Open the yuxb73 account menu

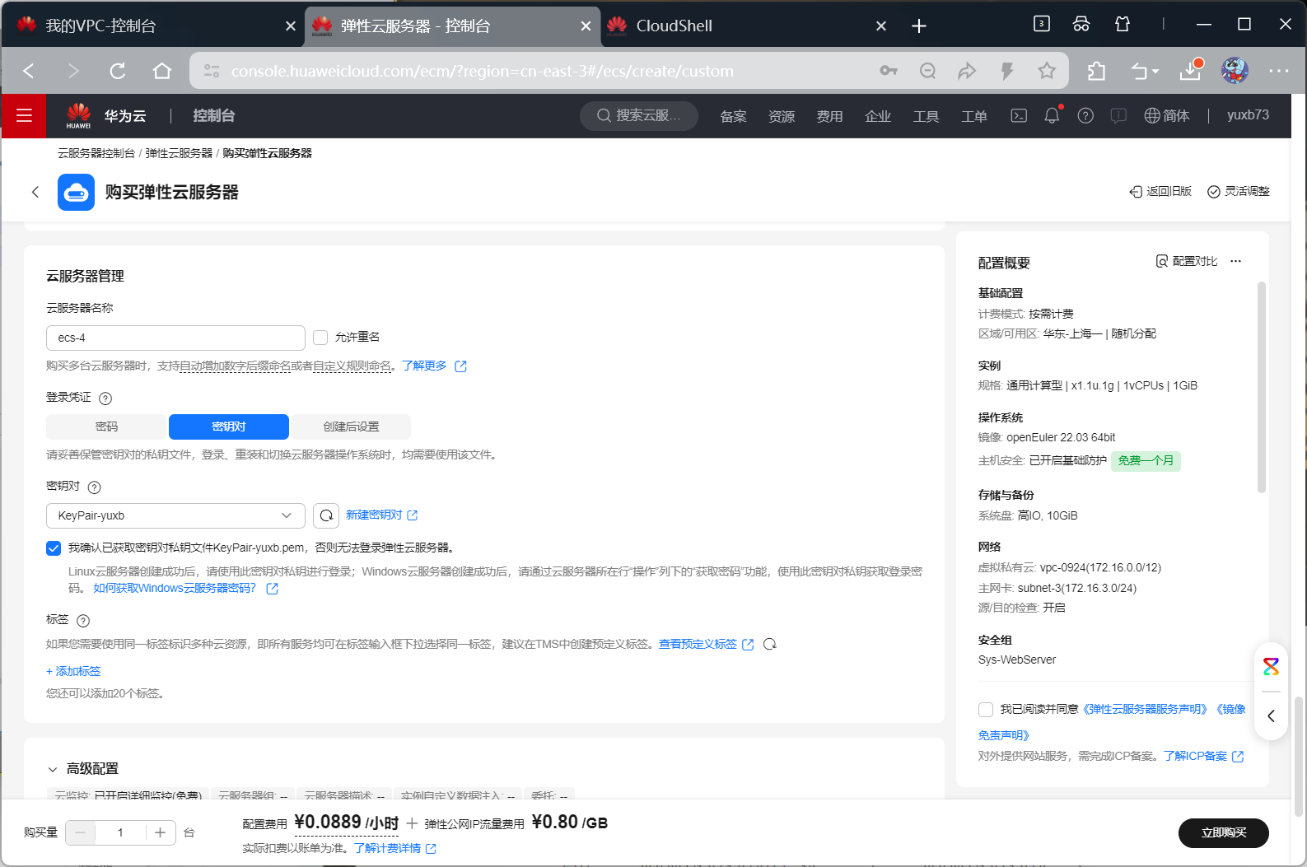[x=1248, y=115]
